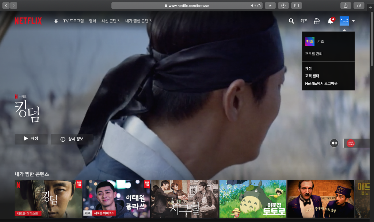
Task: Click the Safari top sites star button
Action: pyautogui.click(x=270, y=5)
